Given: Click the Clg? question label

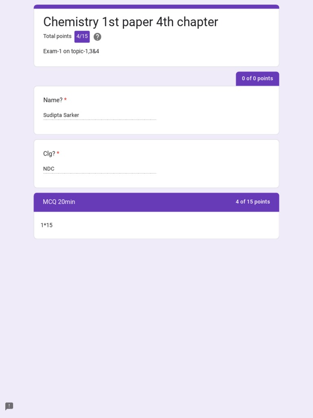Looking at the screenshot, I should (x=49, y=153).
